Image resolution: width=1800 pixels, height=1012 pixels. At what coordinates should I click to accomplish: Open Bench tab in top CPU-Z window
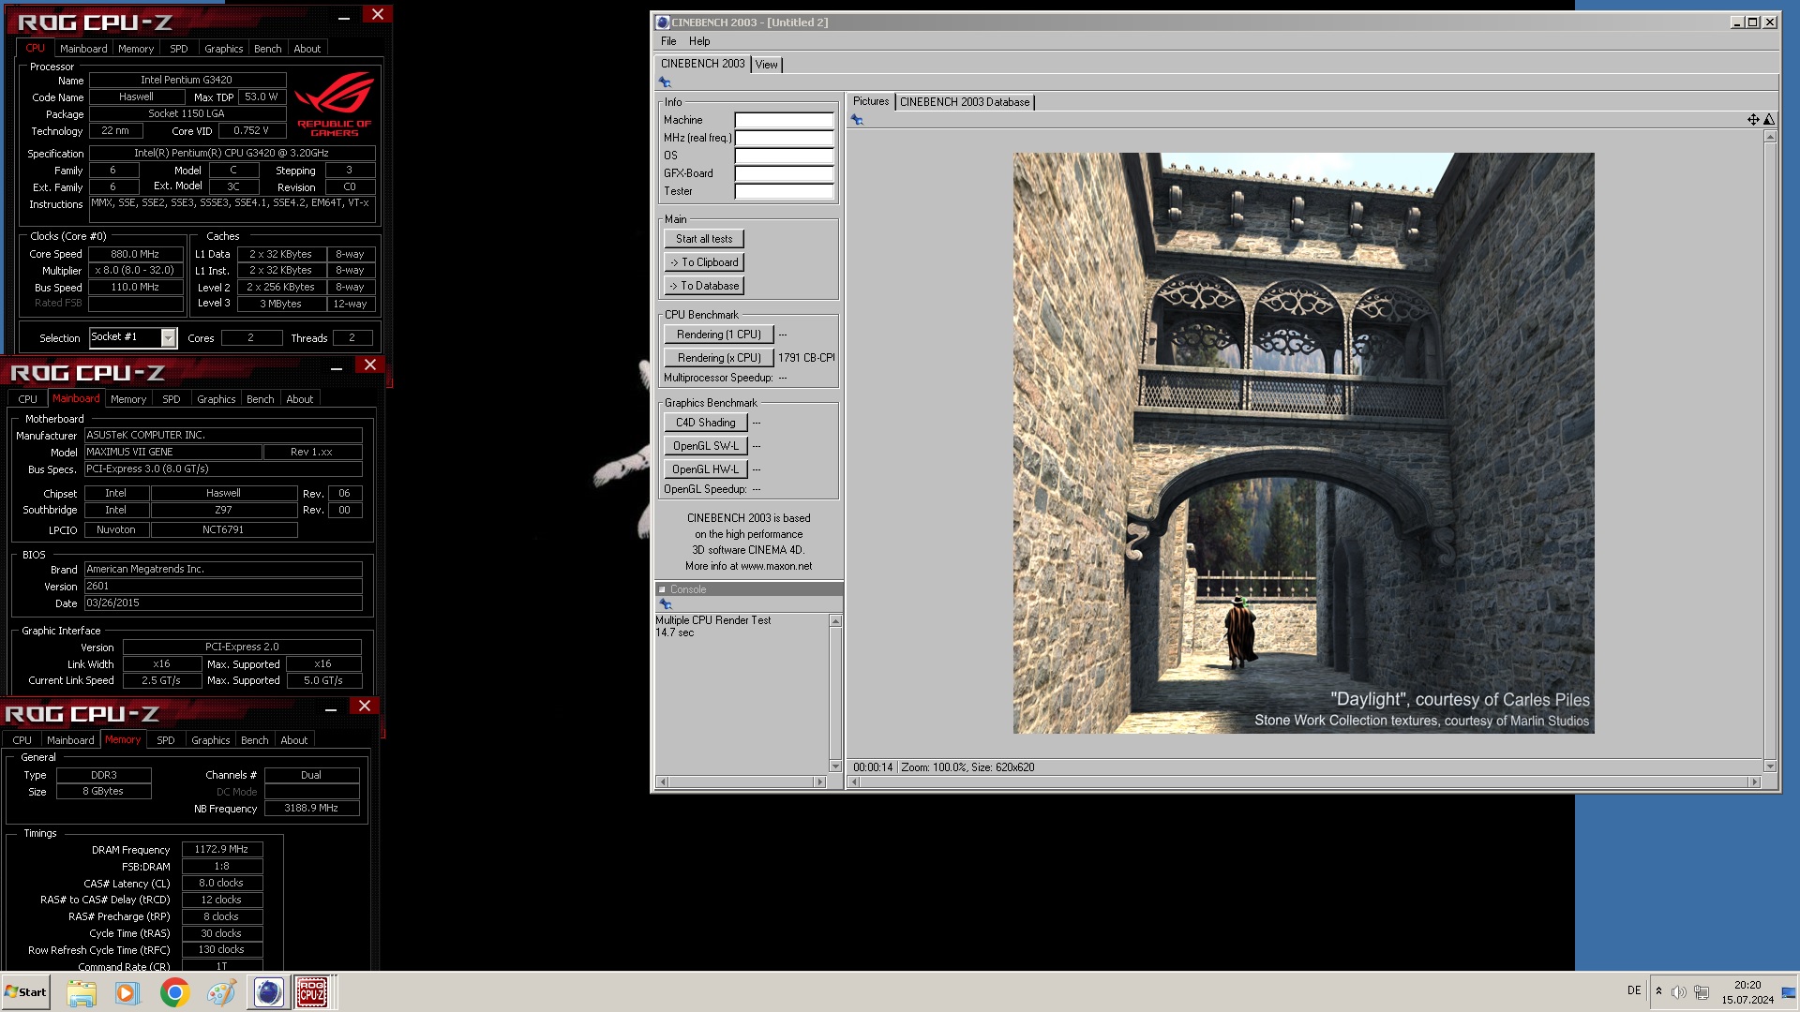click(267, 49)
